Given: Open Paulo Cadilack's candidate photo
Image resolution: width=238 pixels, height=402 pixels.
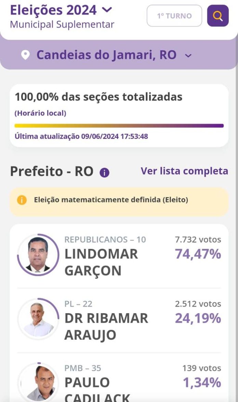Looking at the screenshot, I should [x=38, y=383].
